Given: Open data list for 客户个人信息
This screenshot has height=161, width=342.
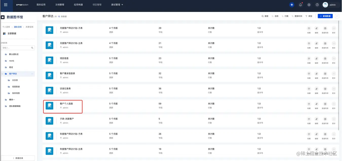Looking at the screenshot, I should (x=325, y=104).
